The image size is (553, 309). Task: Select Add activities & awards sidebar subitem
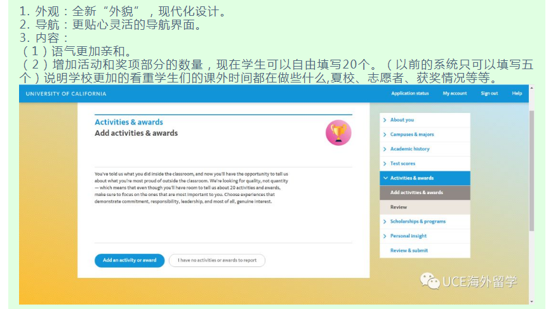(x=416, y=193)
